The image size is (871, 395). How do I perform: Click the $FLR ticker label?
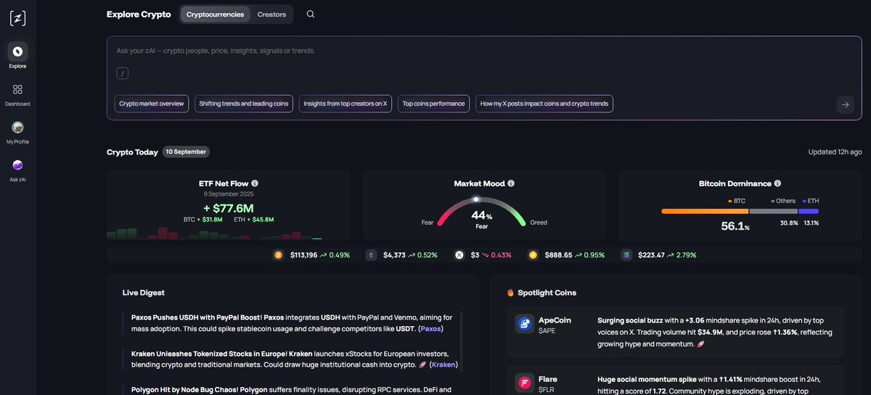click(547, 388)
